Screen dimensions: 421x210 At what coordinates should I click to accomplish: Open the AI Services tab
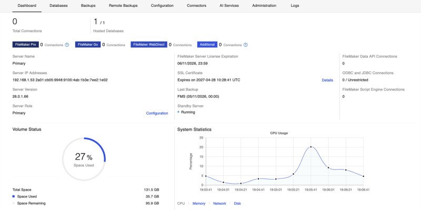click(229, 5)
